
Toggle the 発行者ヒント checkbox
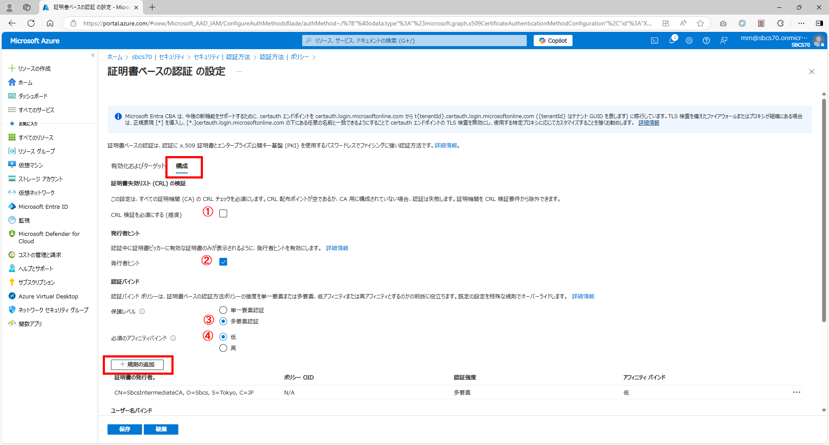click(223, 262)
